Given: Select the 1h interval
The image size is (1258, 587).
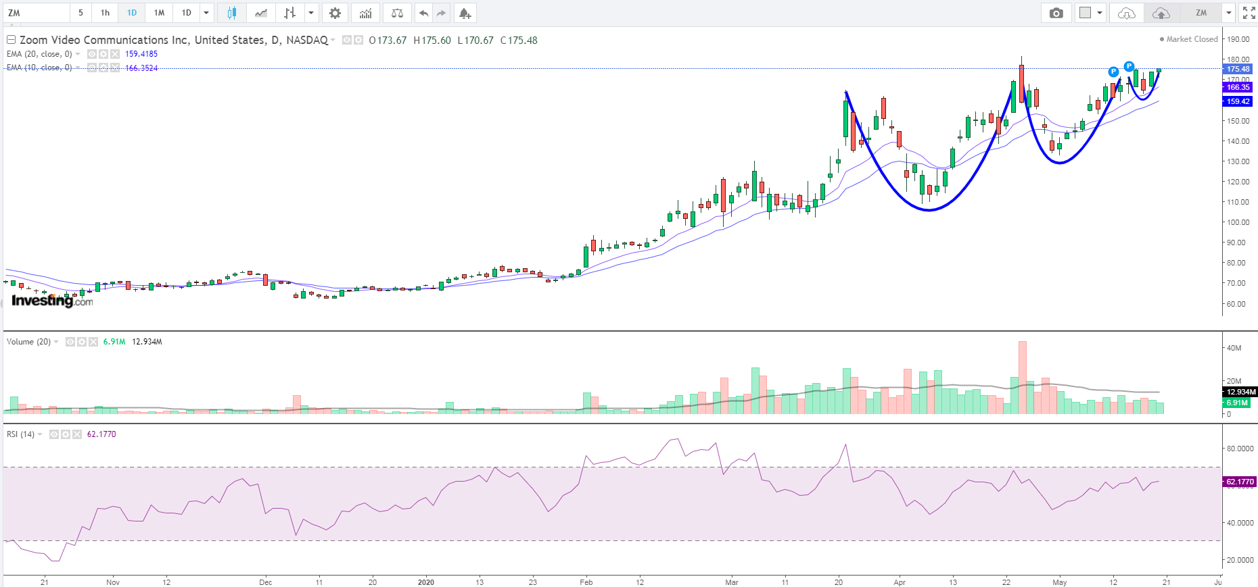Looking at the screenshot, I should 105,13.
